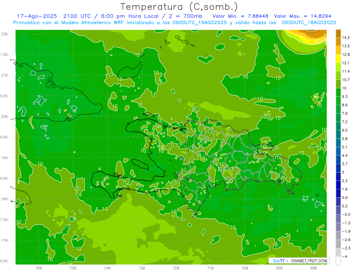Click the '75W' longitude axis label
Image resolution: width=352 pixels, height=272 pixels.
click(73, 268)
